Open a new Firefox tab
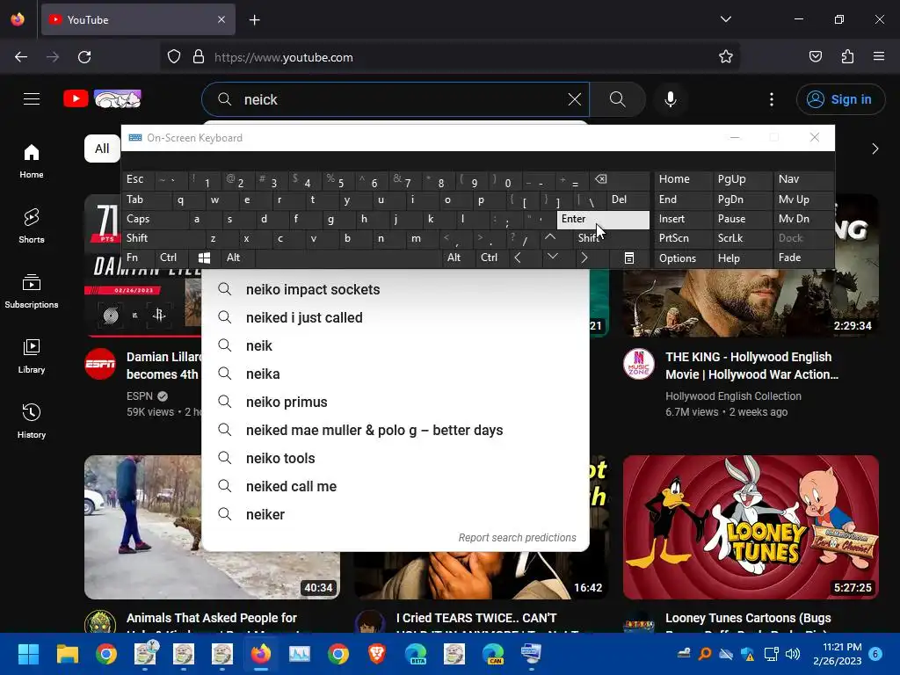The width and height of the screenshot is (900, 675). pyautogui.click(x=254, y=20)
